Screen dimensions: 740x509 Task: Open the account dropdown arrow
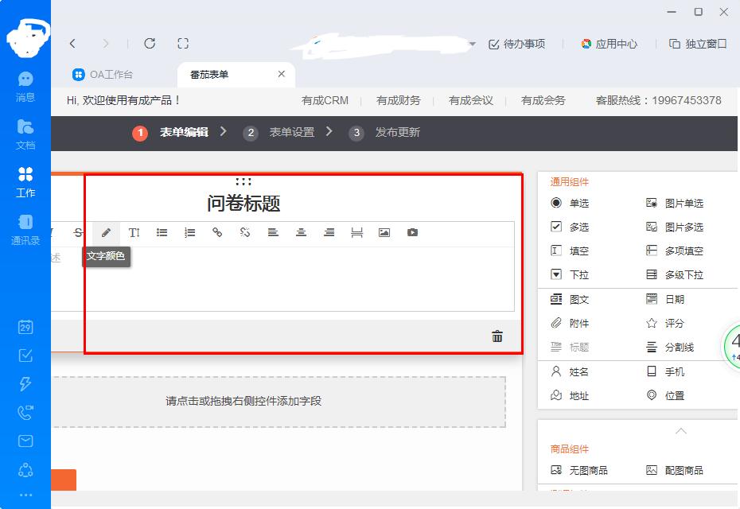click(x=472, y=45)
